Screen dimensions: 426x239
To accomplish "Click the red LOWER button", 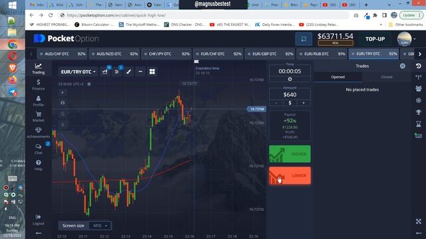I will (x=290, y=175).
